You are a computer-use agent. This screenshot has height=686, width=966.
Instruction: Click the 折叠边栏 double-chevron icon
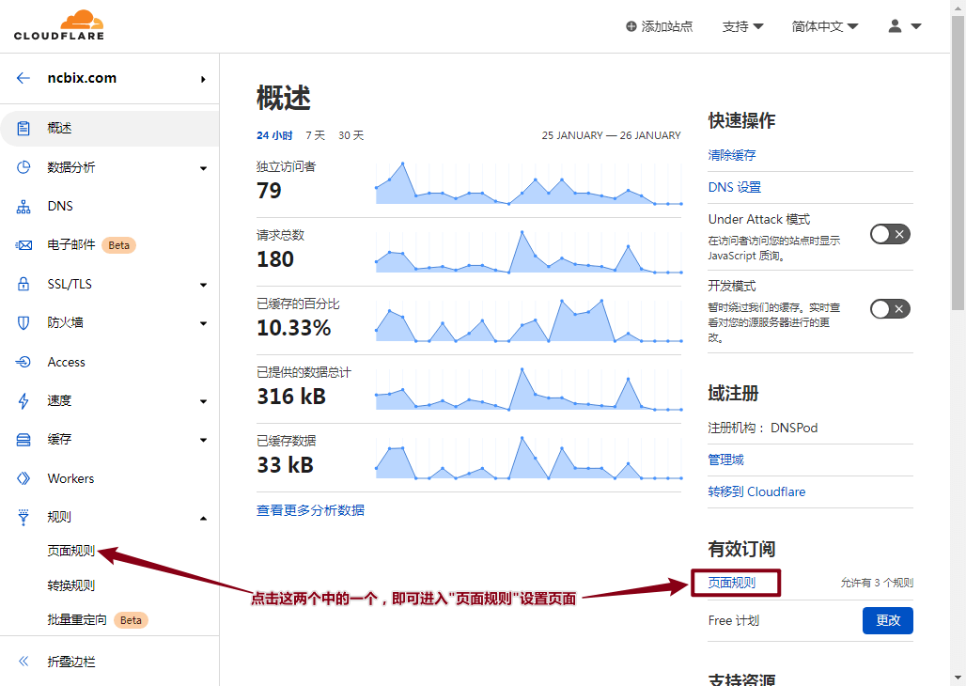pos(23,662)
